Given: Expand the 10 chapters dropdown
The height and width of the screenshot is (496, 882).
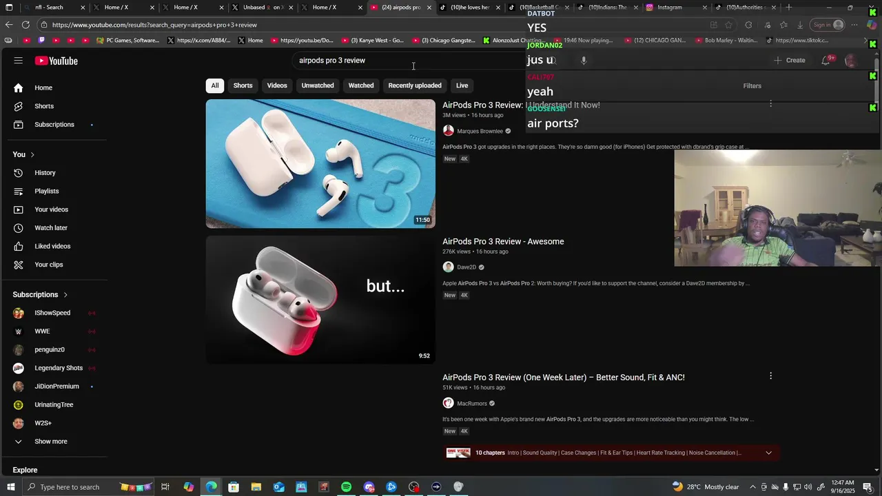Looking at the screenshot, I should tap(768, 453).
